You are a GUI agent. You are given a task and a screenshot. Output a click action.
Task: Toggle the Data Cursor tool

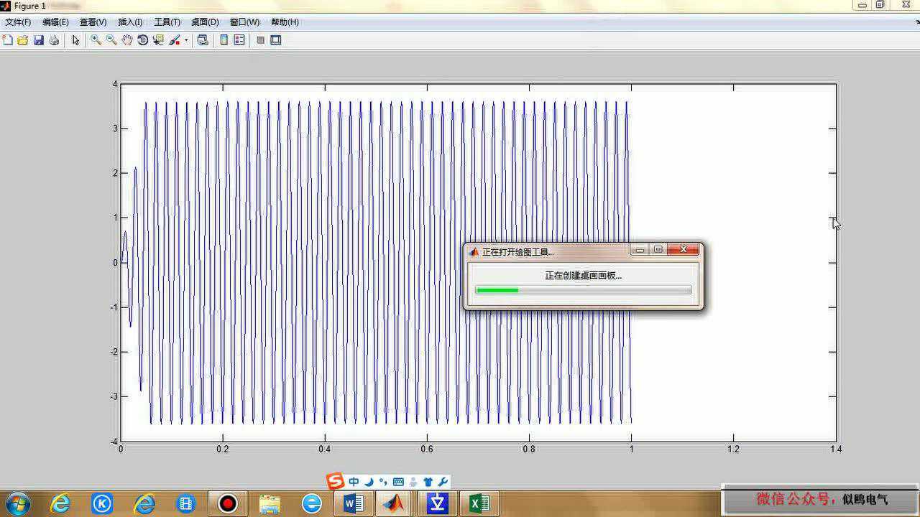(x=158, y=40)
